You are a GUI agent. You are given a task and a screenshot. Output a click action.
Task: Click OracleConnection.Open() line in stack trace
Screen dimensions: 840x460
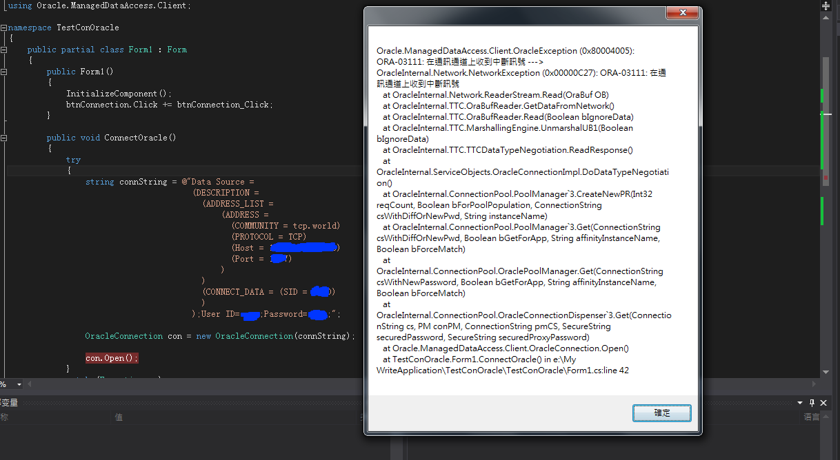506,348
